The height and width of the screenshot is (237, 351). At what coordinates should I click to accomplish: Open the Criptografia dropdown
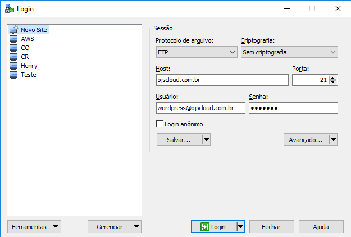tap(289, 52)
